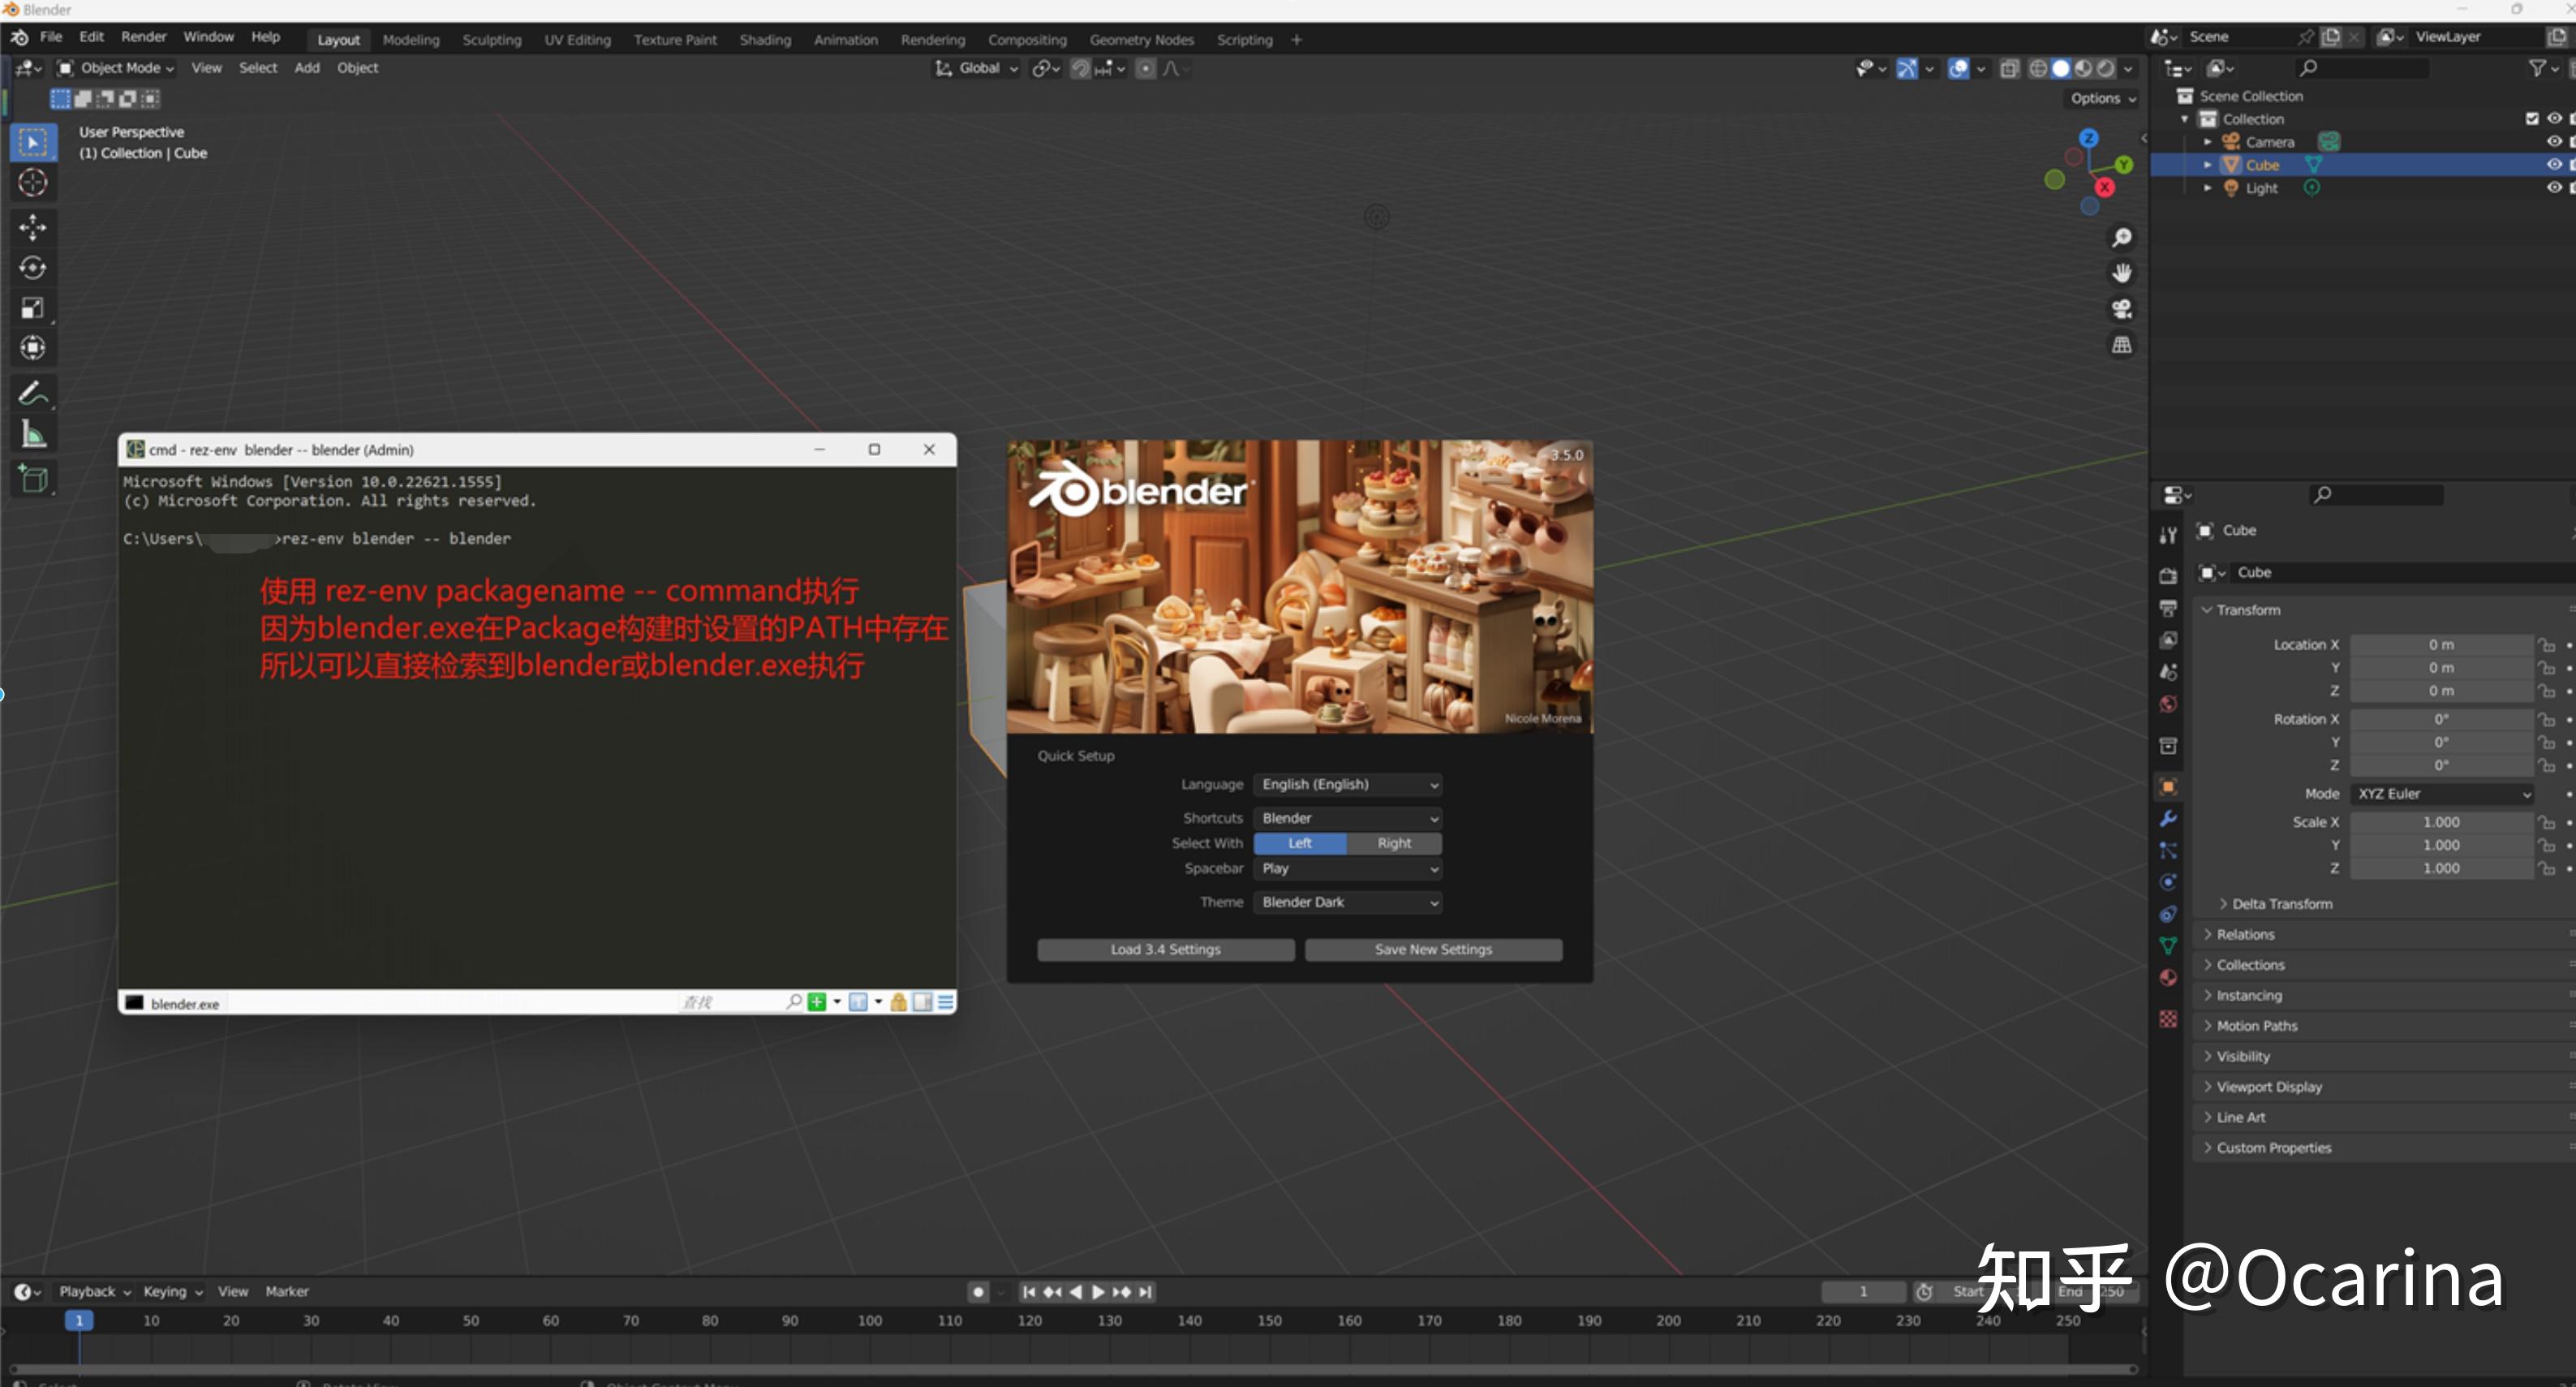Select the Rotate tool

pyautogui.click(x=33, y=267)
